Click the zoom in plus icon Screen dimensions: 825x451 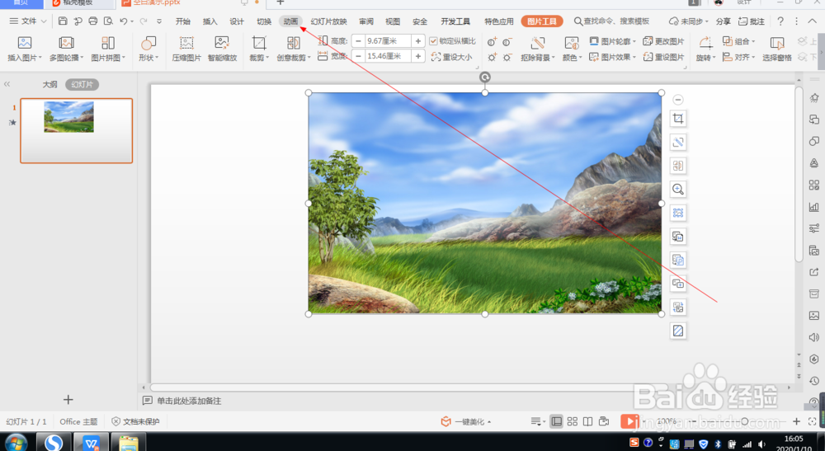click(796, 421)
